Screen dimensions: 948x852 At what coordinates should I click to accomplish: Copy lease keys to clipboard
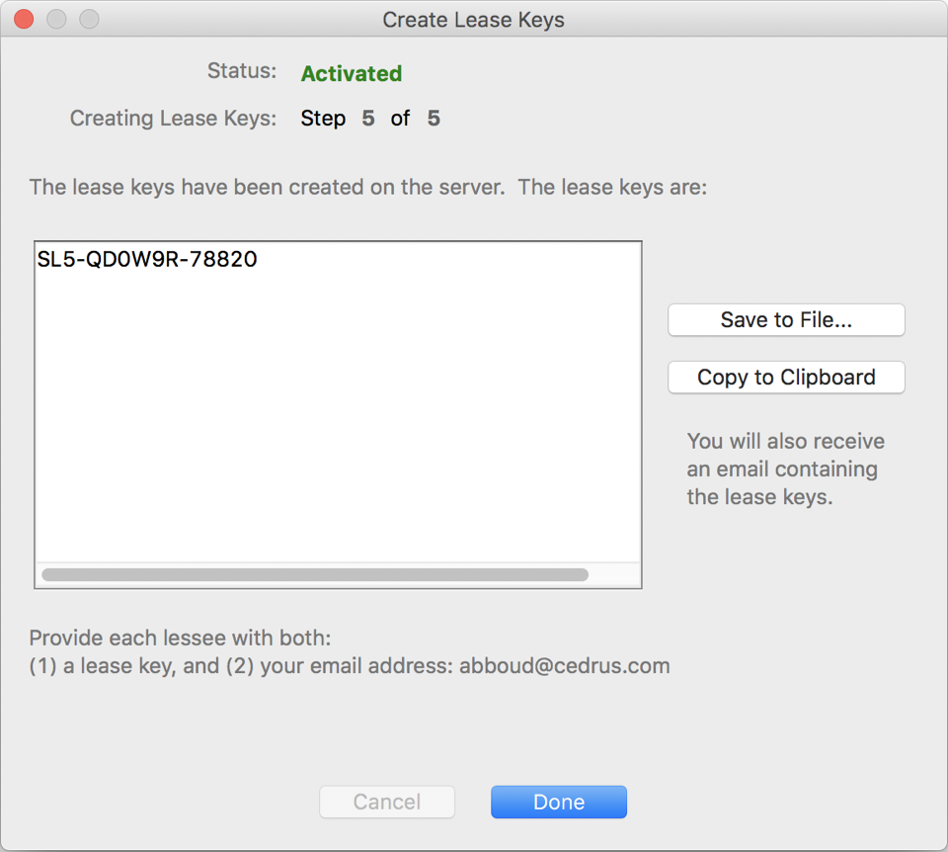786,378
